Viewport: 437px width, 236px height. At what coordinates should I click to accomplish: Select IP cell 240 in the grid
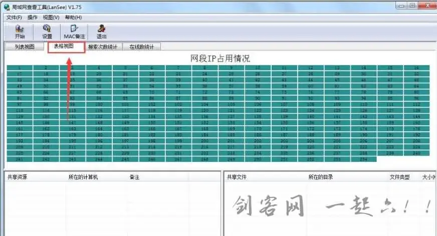point(416,153)
